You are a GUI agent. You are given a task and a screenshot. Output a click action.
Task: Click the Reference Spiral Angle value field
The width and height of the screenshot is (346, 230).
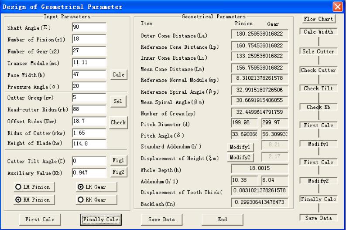point(260,90)
